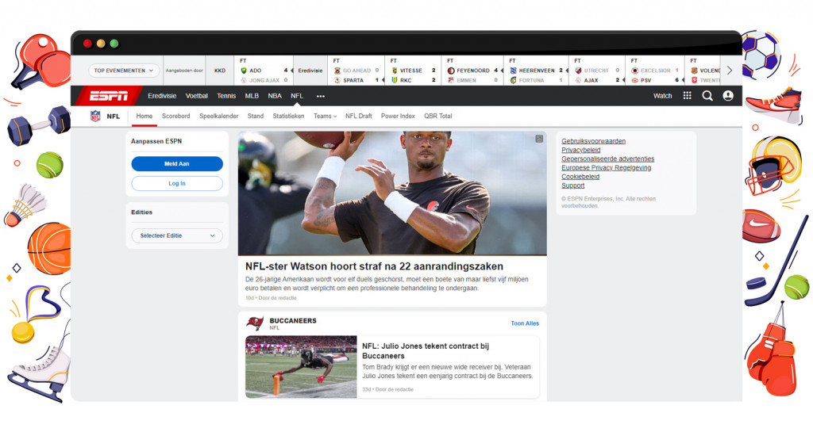Click the Log In button
813x432 pixels.
pos(177,183)
